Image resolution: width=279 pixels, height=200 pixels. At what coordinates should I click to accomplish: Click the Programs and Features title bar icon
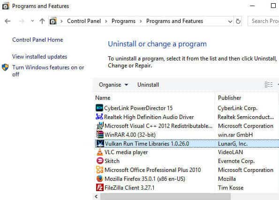click(x=6, y=6)
